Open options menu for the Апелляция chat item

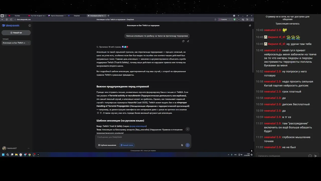[29, 43]
